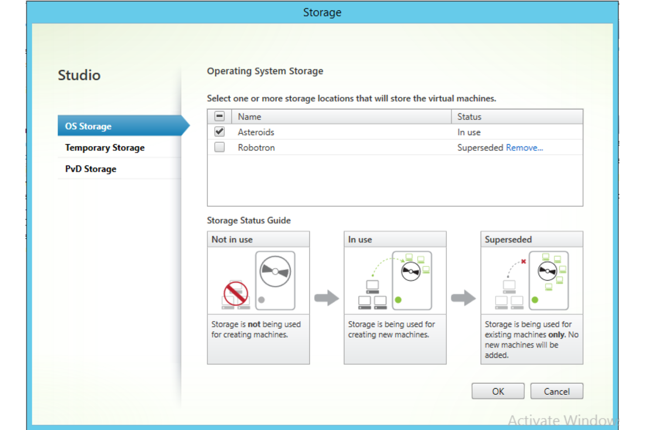Toggle the select-all checkbox in the header
645x430 pixels.
point(219,116)
